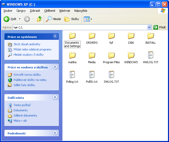Select the DRIVERS folder icon
This screenshot has height=142, width=169.
[92, 36]
